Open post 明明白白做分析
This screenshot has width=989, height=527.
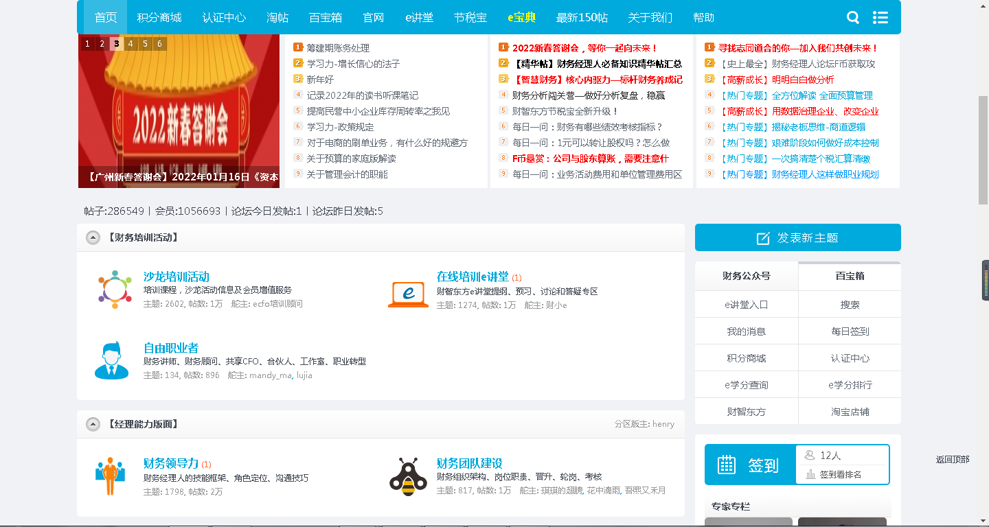(x=803, y=80)
